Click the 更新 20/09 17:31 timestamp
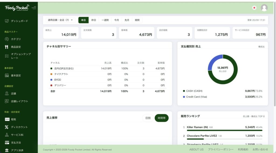Screen dimensions: 276x153 [256, 20]
